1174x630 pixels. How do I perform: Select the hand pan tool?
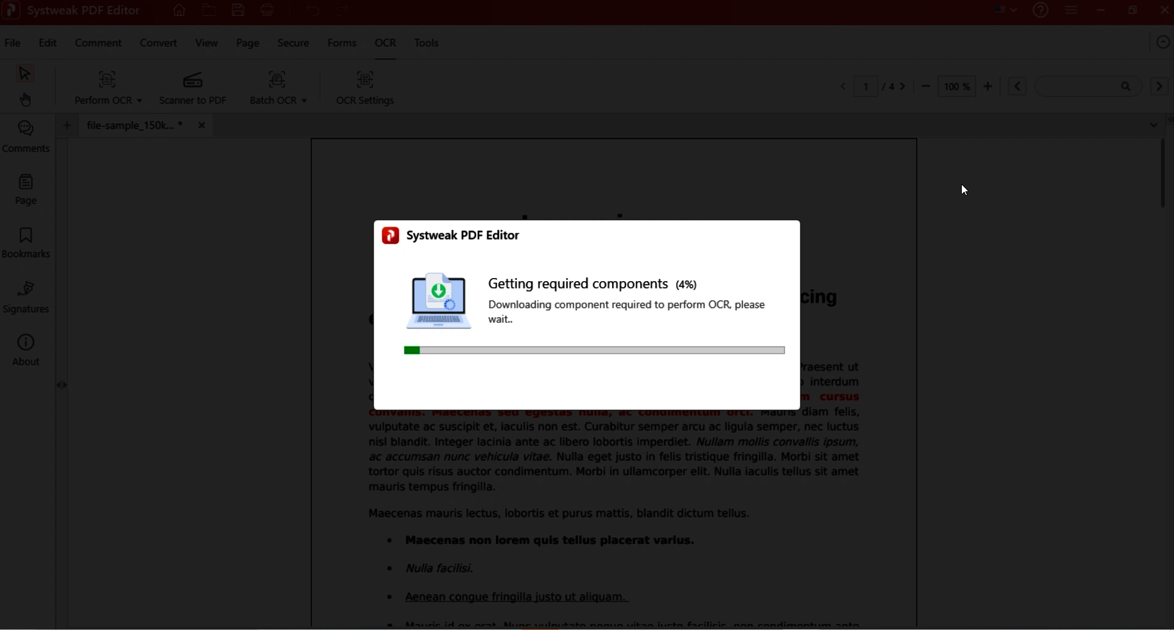pyautogui.click(x=25, y=100)
